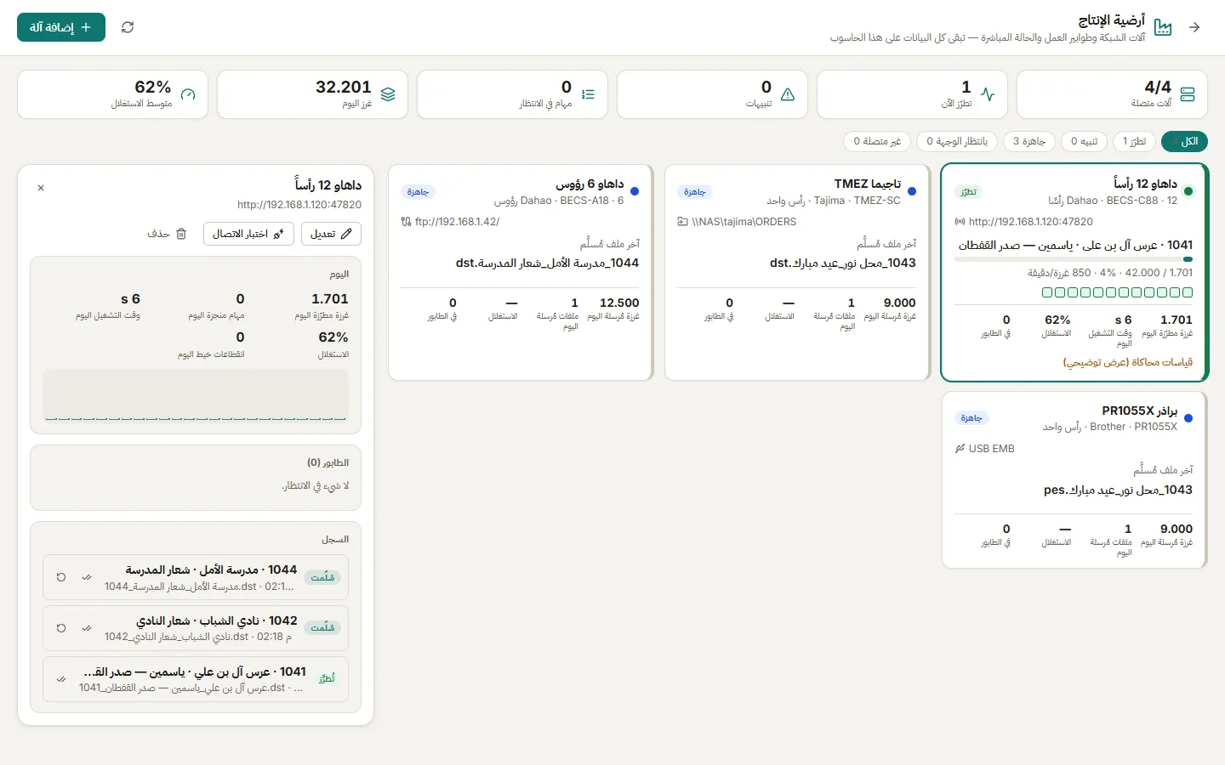Image resolution: width=1225 pixels, height=765 pixels.
Task: Click the plug icon on the اختبار الاتصال button
Action: coord(278,234)
